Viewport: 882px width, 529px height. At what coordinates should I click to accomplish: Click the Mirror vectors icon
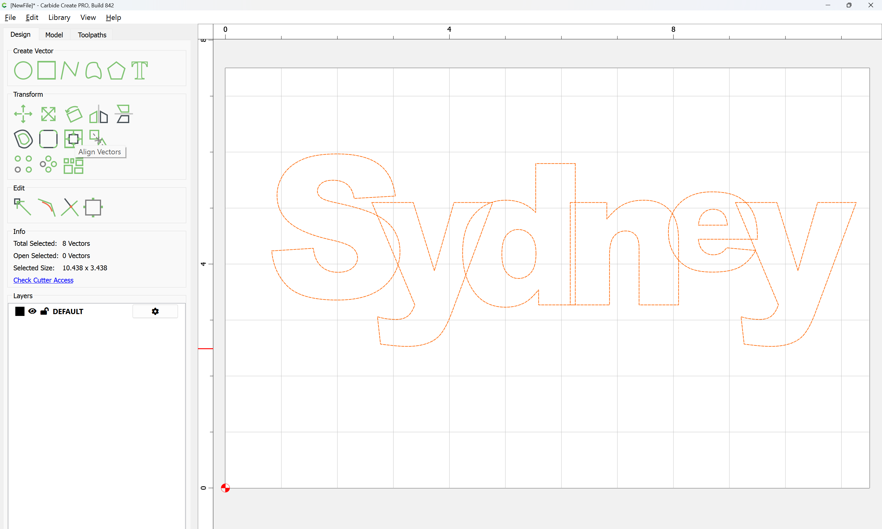[x=98, y=114]
